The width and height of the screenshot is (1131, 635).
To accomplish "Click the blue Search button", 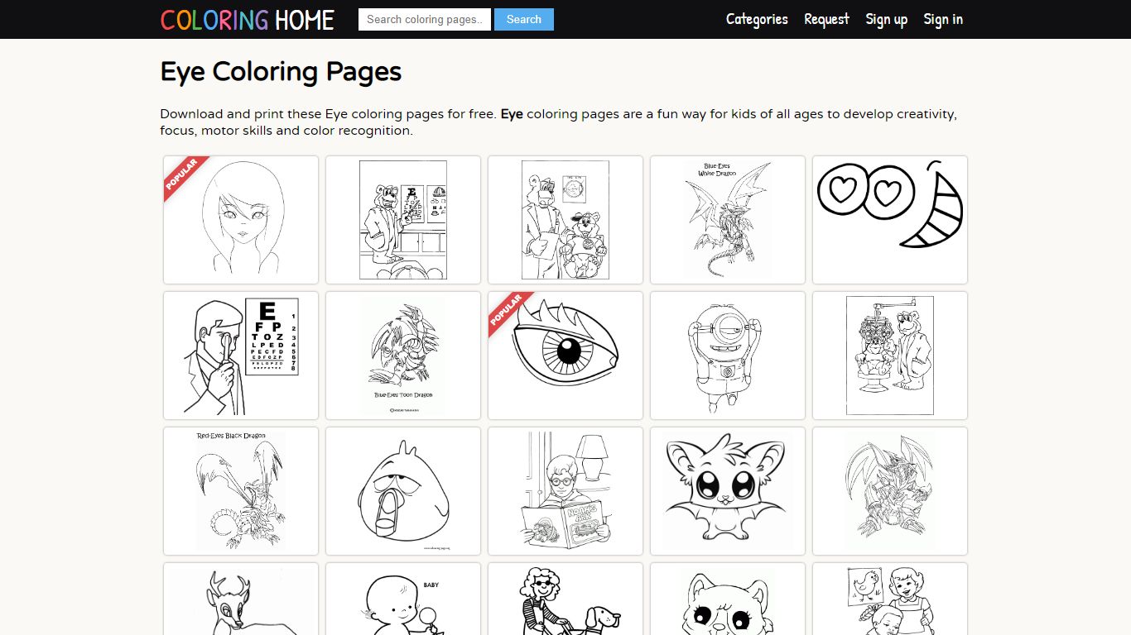I will [524, 19].
